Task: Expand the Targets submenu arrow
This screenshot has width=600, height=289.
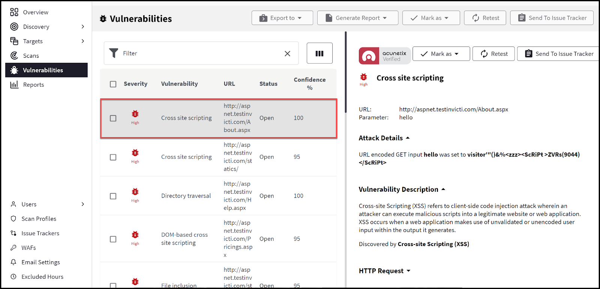Action: point(83,41)
